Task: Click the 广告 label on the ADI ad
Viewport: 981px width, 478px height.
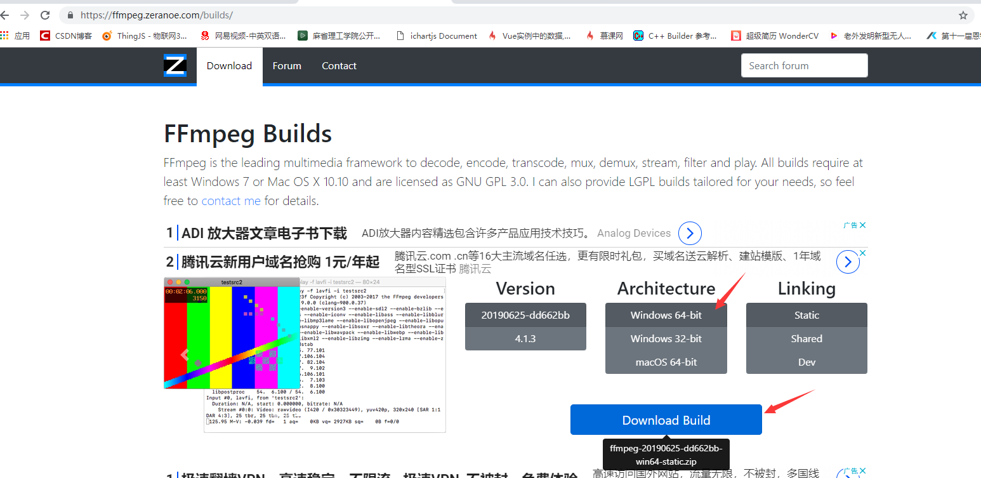Action: point(850,225)
